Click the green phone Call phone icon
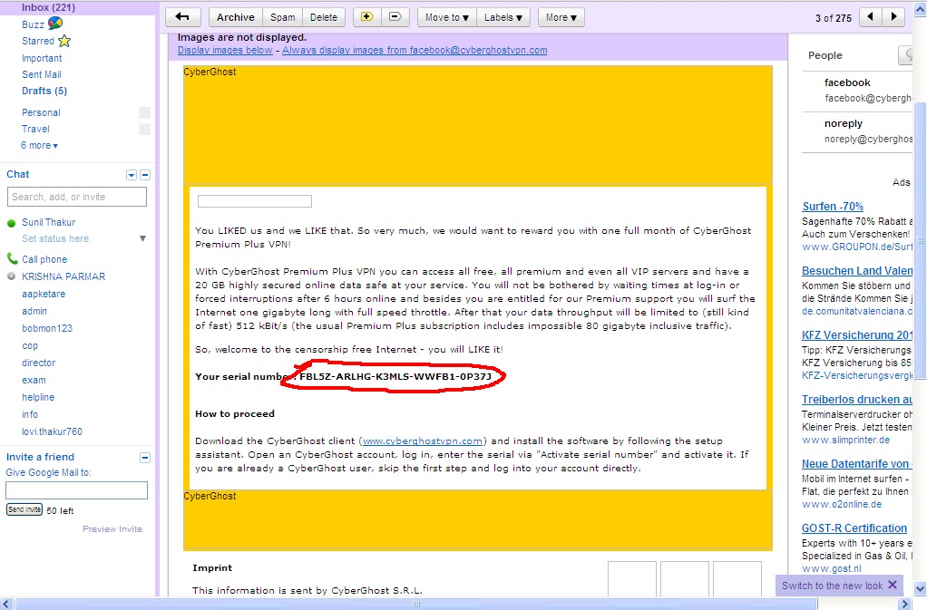Screen dimensions: 927x610 coord(12,258)
